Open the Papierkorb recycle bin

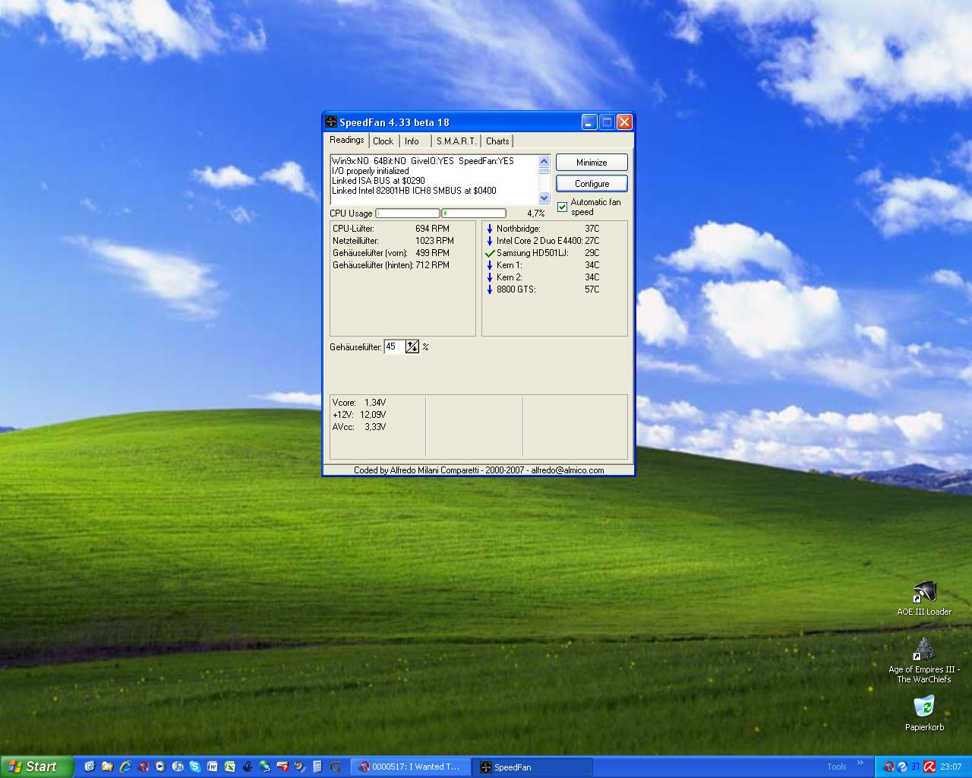click(x=924, y=713)
